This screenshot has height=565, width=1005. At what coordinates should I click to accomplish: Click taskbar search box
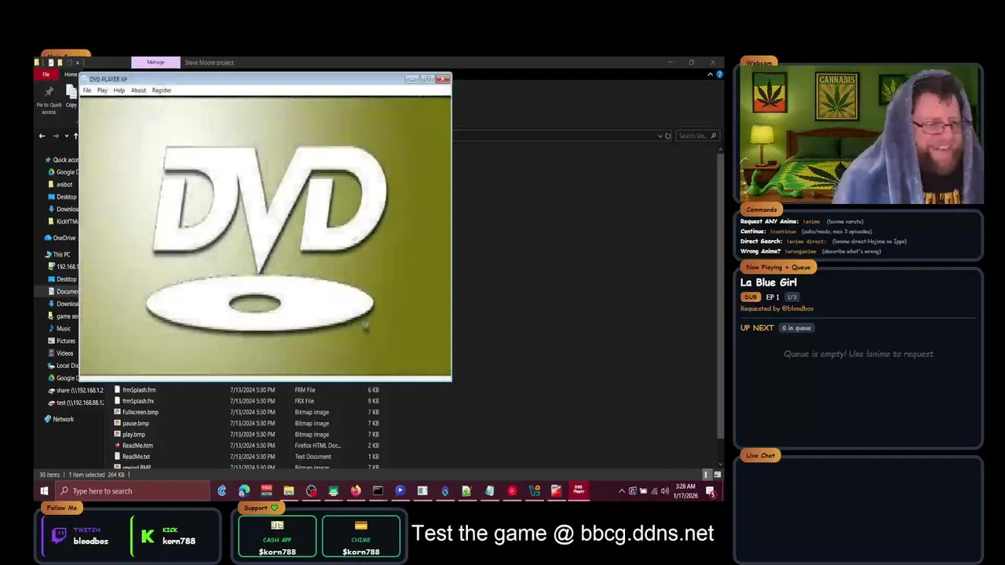(x=133, y=491)
